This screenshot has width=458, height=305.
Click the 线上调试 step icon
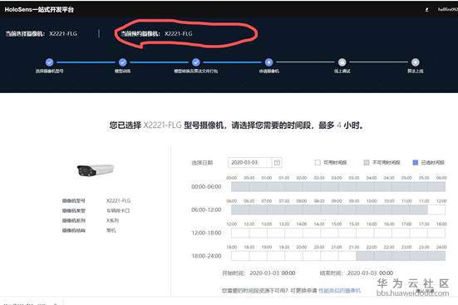[342, 62]
